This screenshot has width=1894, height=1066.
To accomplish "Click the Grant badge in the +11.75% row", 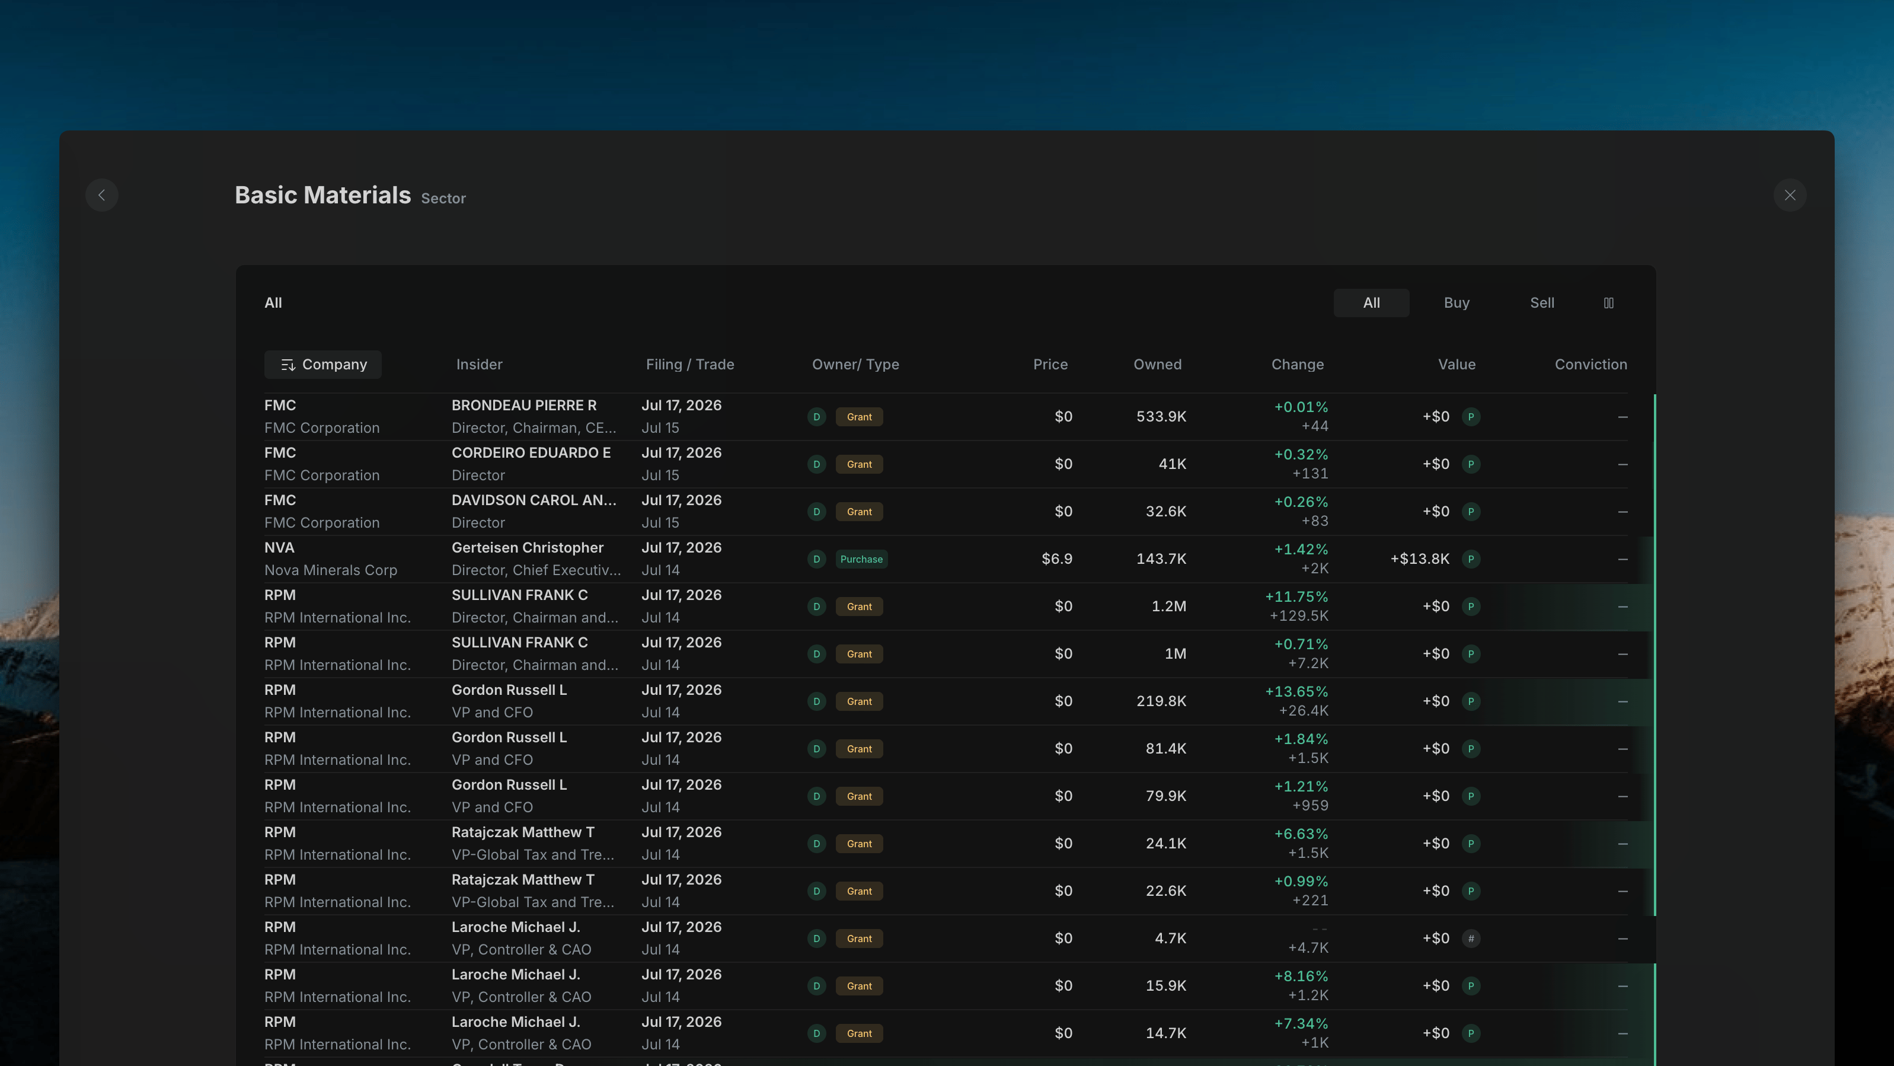I will 859,607.
